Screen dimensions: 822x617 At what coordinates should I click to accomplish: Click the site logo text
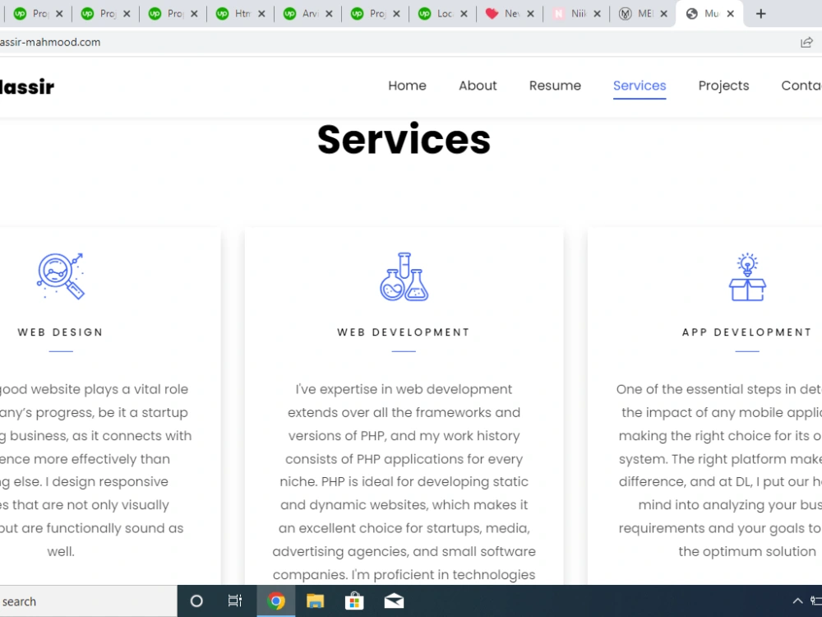(x=27, y=86)
